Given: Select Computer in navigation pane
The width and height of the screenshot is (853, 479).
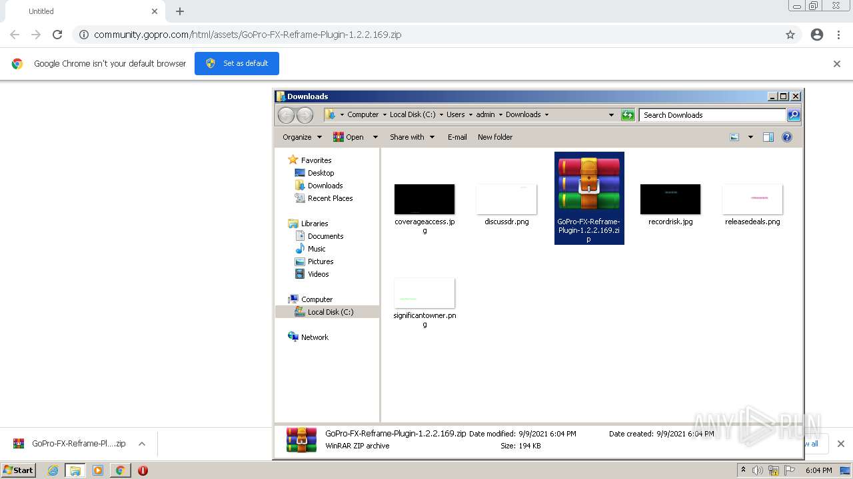Looking at the screenshot, I should click(x=317, y=299).
